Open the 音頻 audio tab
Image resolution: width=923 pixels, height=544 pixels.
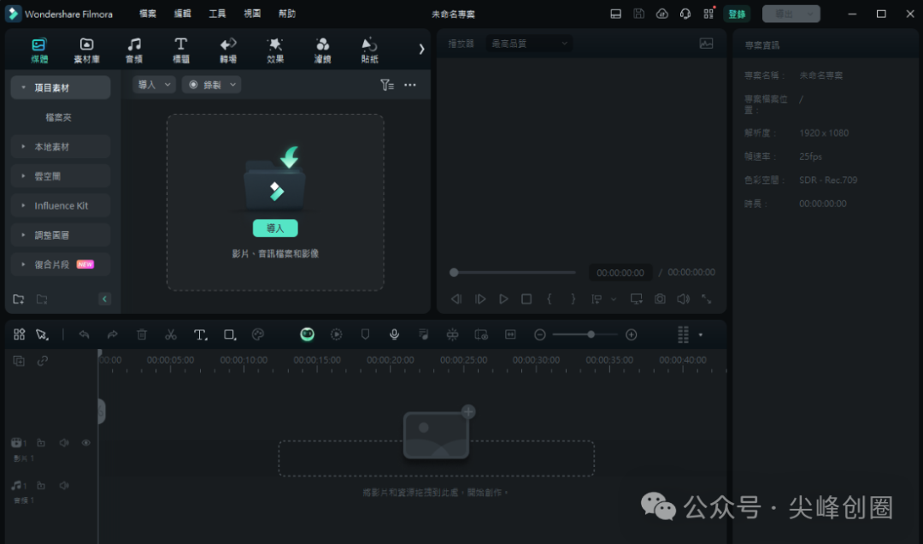[x=134, y=50]
